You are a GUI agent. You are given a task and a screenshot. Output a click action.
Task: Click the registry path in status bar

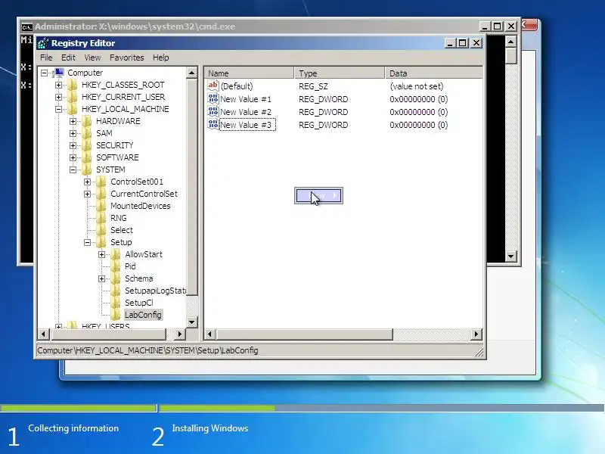coord(147,350)
